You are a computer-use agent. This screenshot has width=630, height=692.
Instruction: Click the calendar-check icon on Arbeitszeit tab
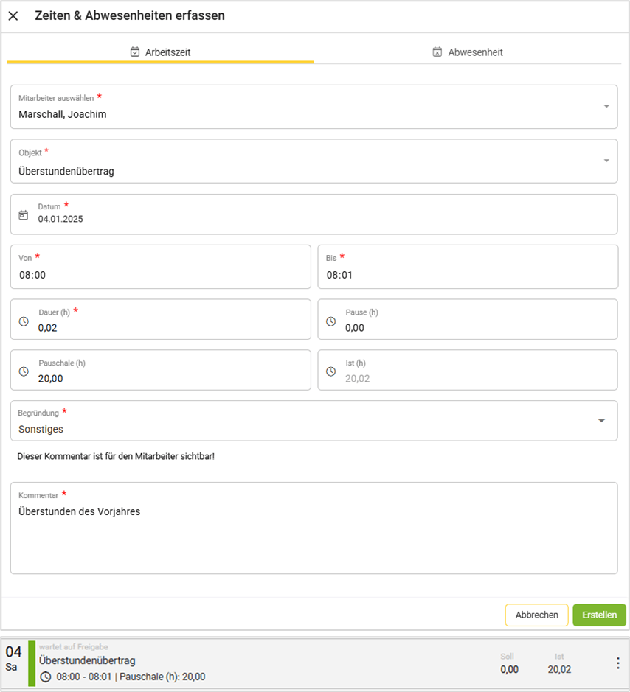pyautogui.click(x=135, y=52)
